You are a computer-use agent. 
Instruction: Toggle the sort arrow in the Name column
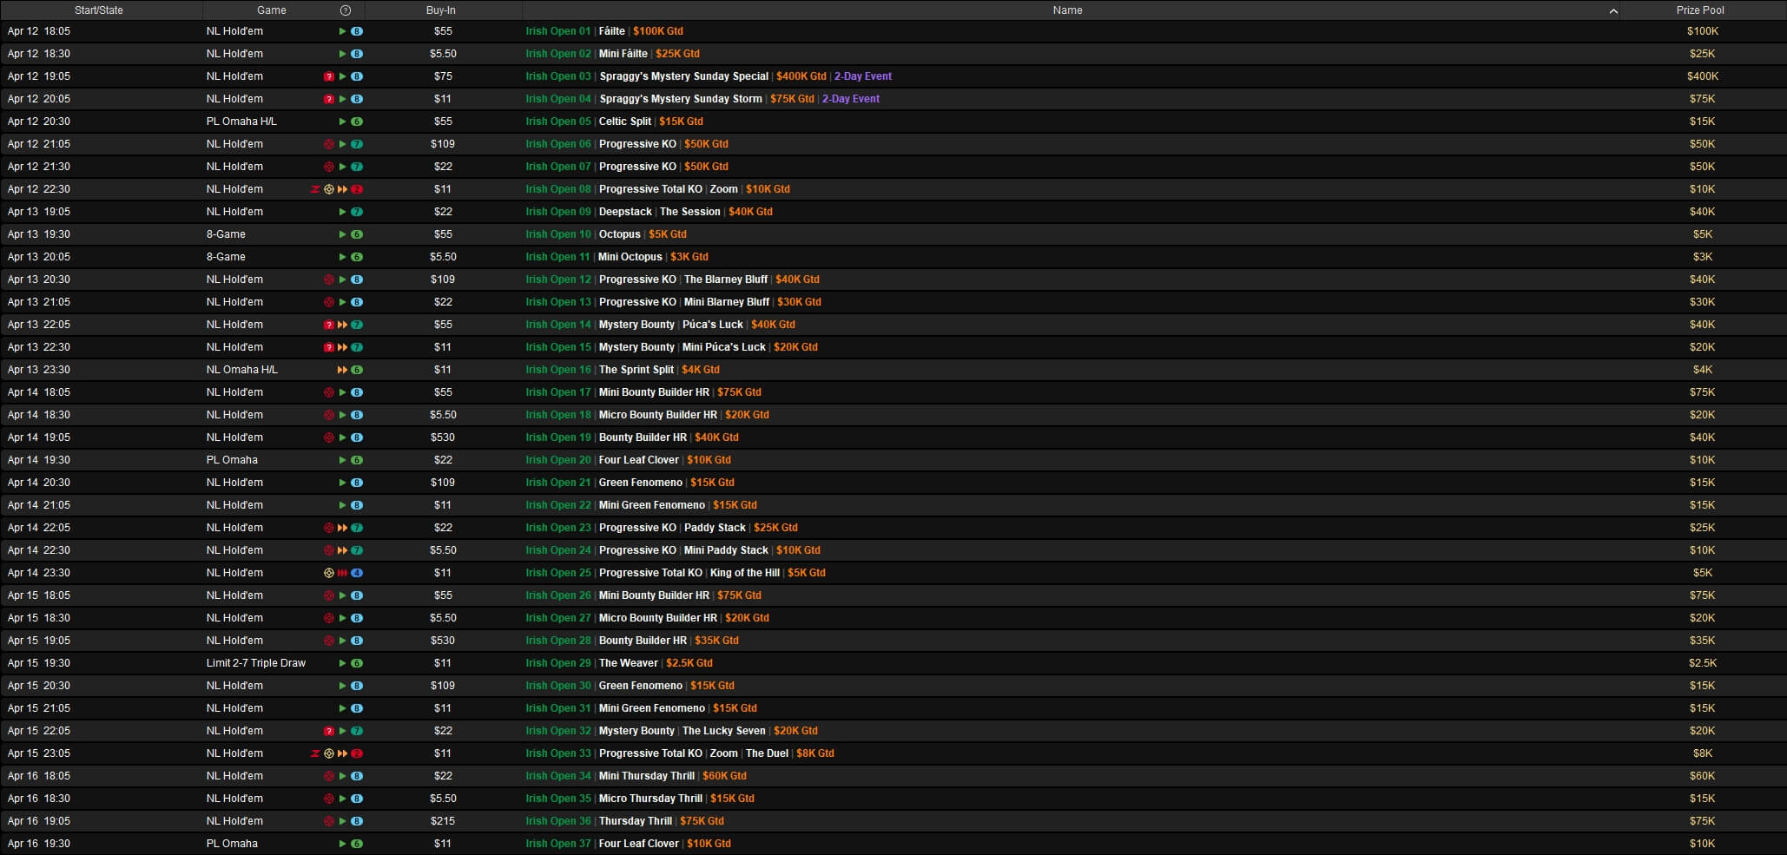click(x=1612, y=11)
